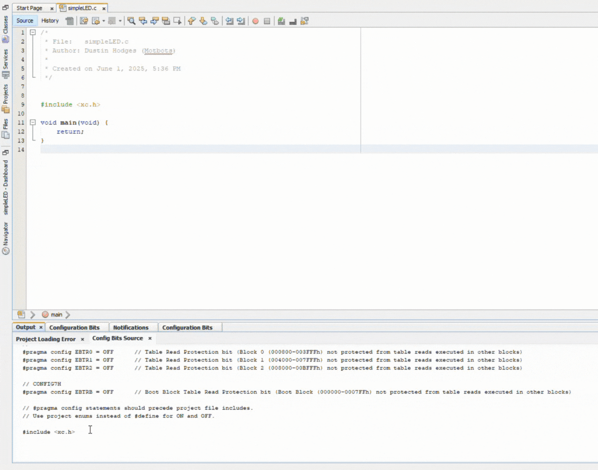The image size is (598, 470).
Task: Click the Comment toolbar icon
Action: click(281, 21)
